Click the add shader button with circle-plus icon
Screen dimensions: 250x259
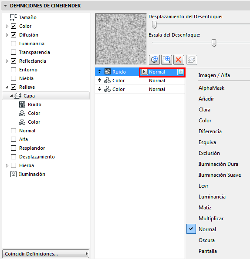pyautogui.click(x=154, y=60)
